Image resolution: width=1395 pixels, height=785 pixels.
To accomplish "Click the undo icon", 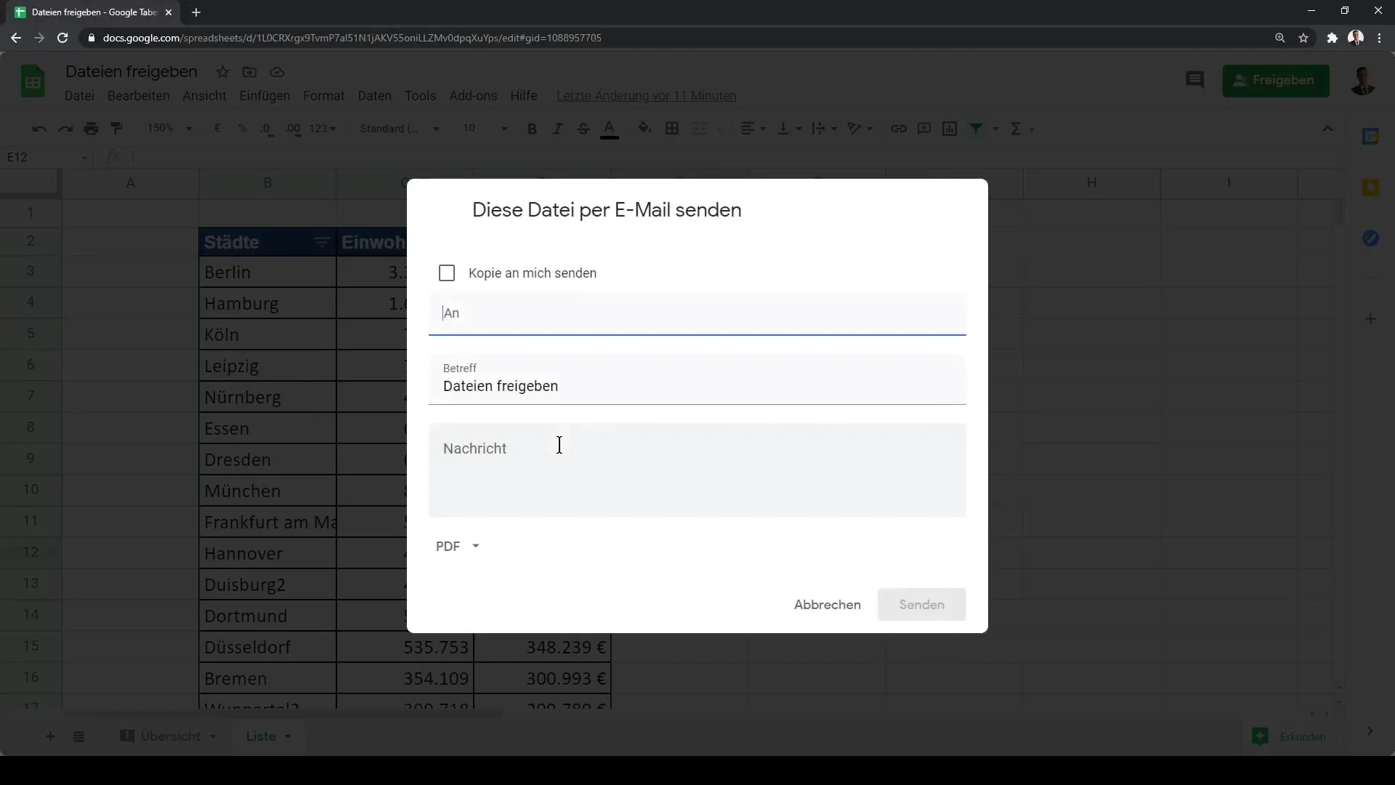I will [x=39, y=129].
